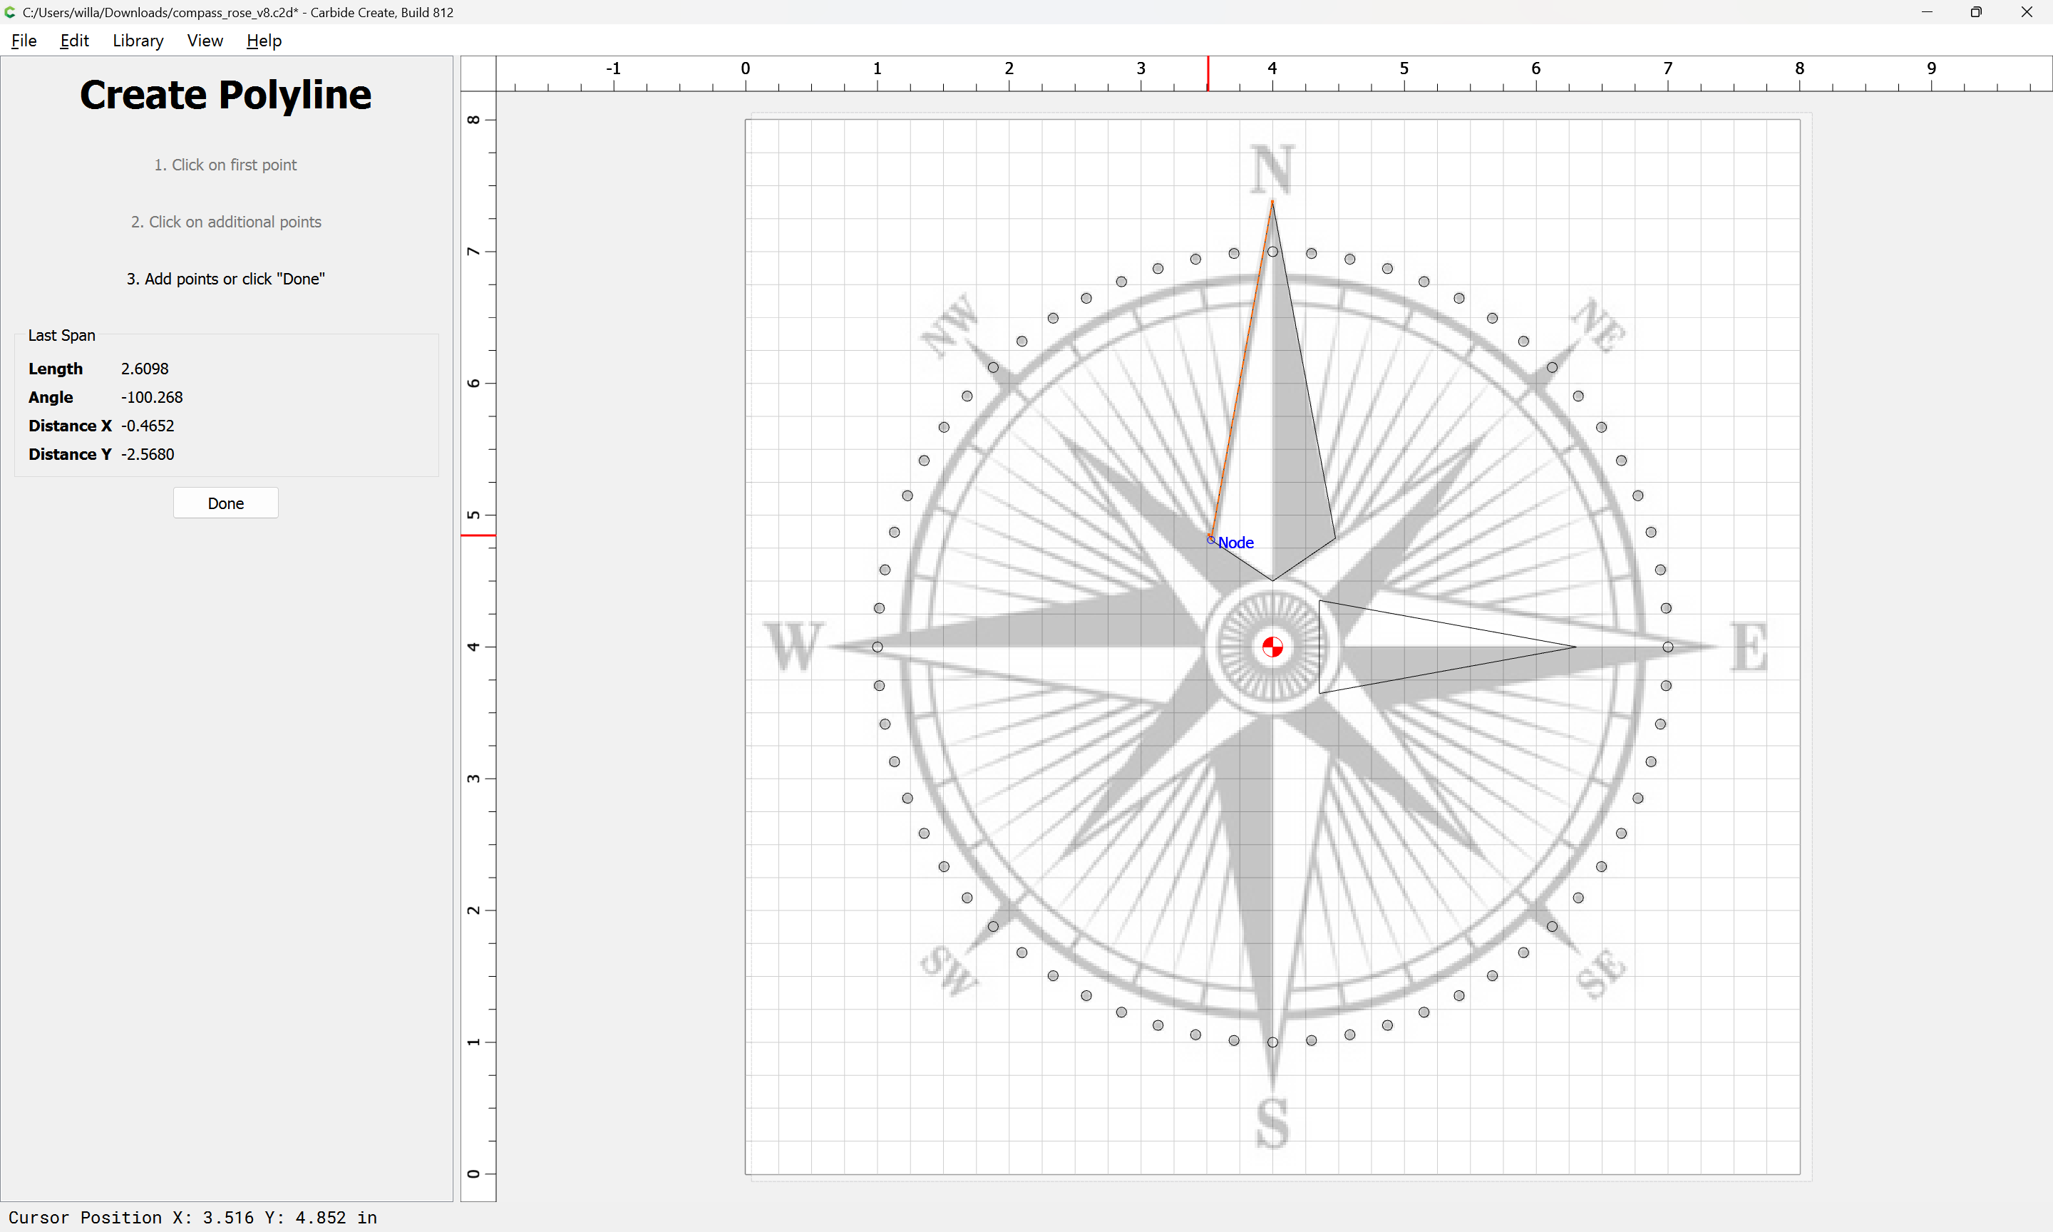Image resolution: width=2053 pixels, height=1232 pixels.
Task: Click the bottom vertex of north polyline shape
Action: tap(1272, 580)
